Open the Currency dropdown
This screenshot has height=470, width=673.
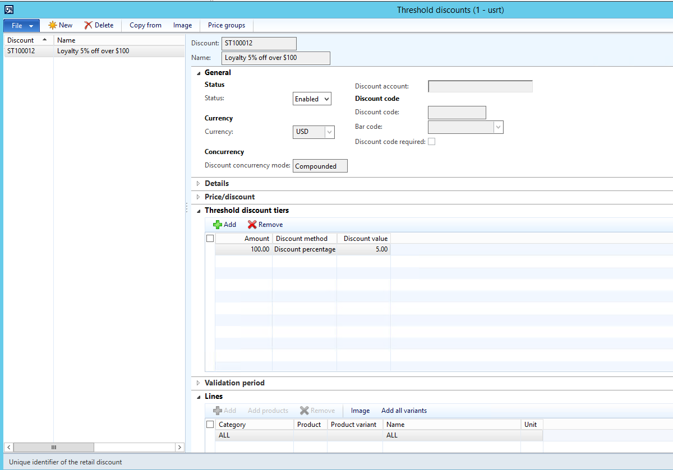point(329,132)
